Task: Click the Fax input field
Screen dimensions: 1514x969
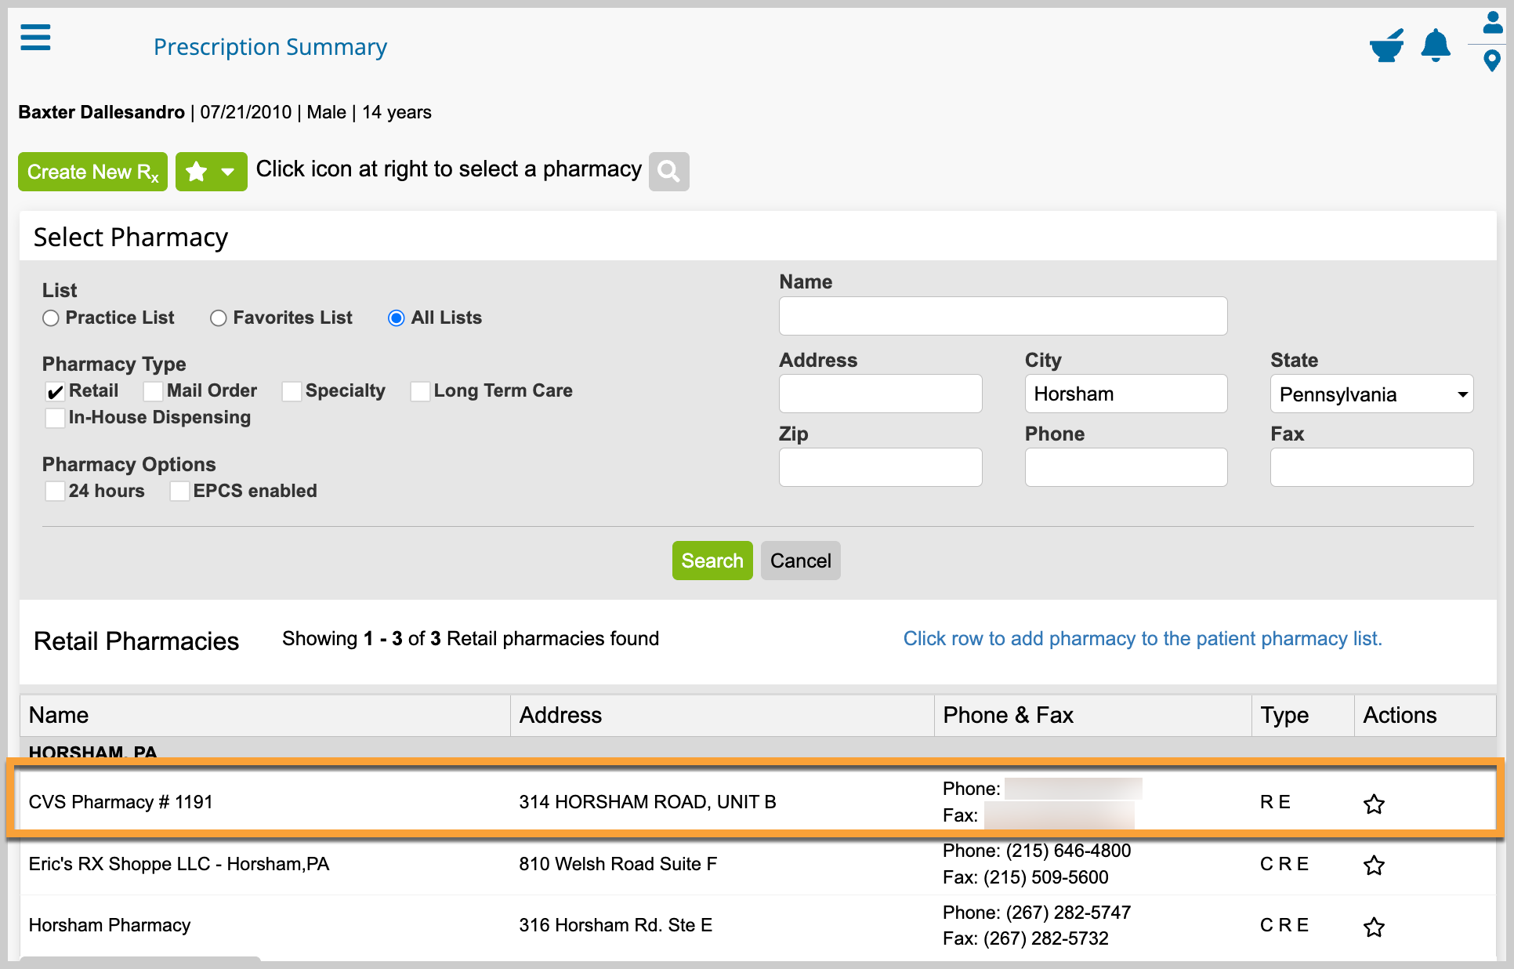Action: tap(1371, 467)
